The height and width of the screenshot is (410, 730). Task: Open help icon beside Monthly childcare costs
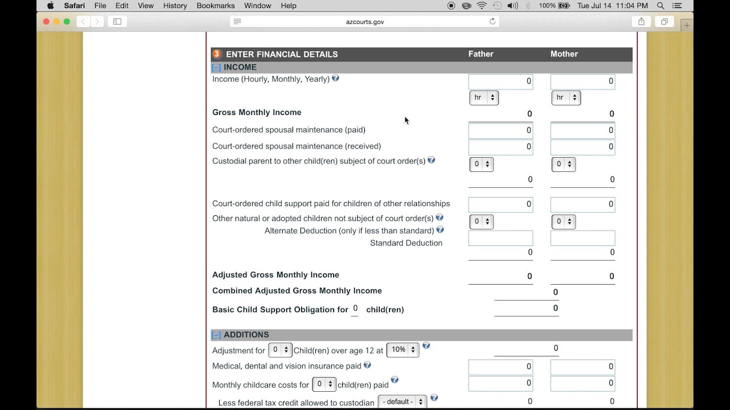(394, 380)
